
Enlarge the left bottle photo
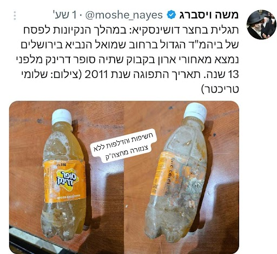click(x=67, y=177)
